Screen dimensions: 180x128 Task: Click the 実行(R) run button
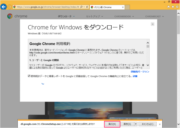tap(112, 124)
